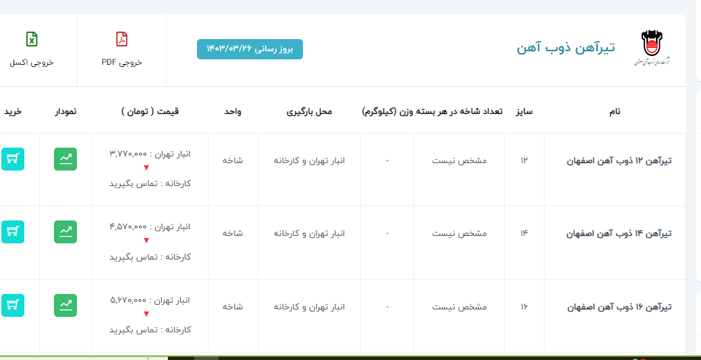The image size is (701, 360).
Task: Open the تیرآهن ۱۲ ذوب آهن اصفهان link
Action: pos(619,160)
